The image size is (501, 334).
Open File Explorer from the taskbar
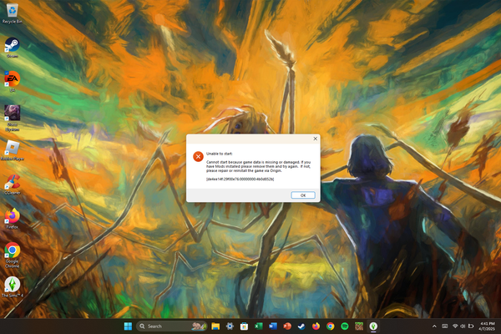pyautogui.click(x=215, y=326)
